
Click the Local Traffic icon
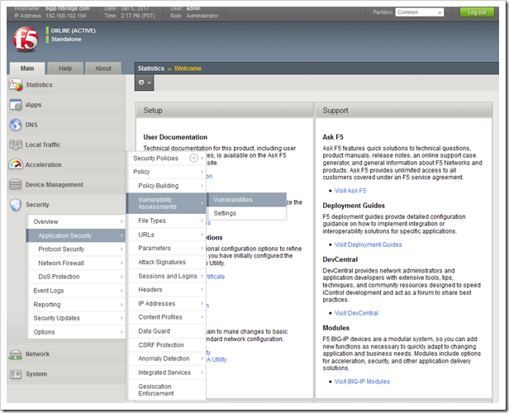[x=16, y=145]
